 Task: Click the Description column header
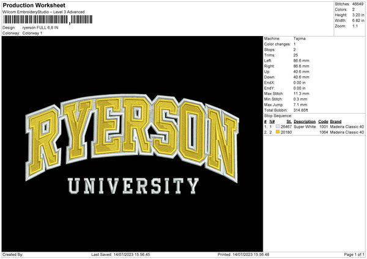305,122
